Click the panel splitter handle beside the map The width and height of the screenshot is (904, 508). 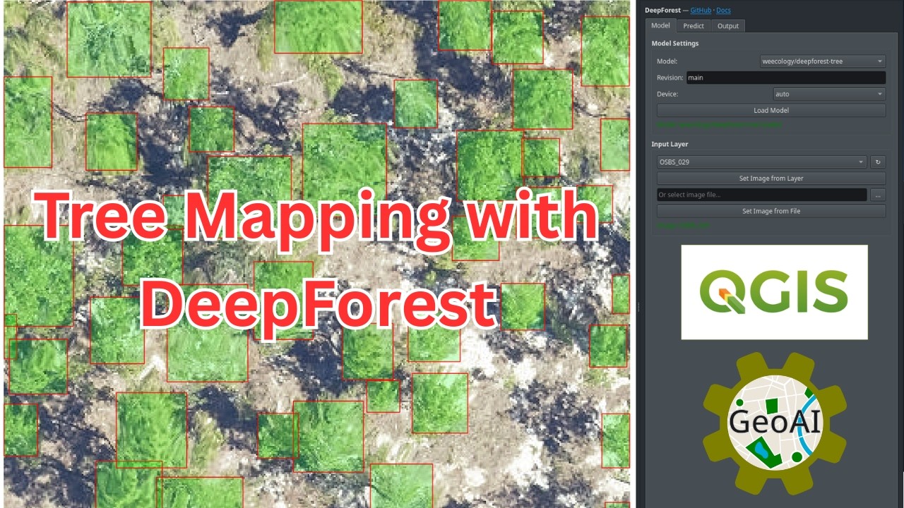(638, 307)
